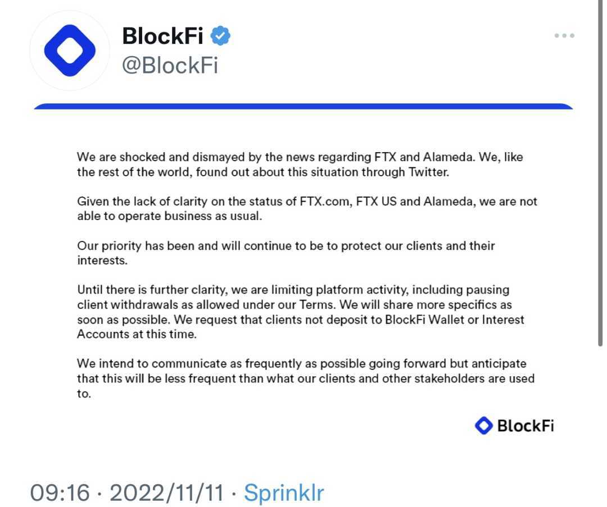Open the @BlockFi handle link
607x507 pixels.
click(x=170, y=66)
